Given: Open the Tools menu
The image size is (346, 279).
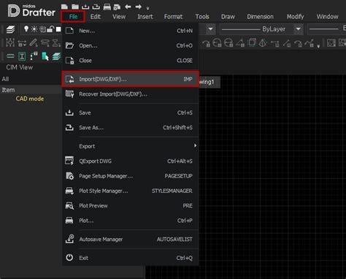Looking at the screenshot, I should click(202, 17).
